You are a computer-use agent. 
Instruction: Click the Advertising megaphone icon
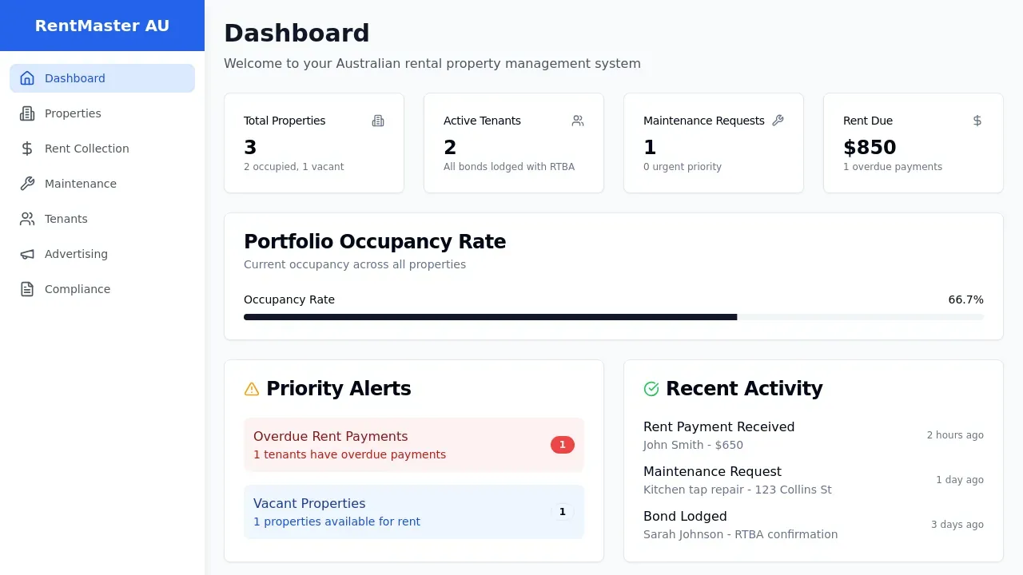click(x=27, y=254)
